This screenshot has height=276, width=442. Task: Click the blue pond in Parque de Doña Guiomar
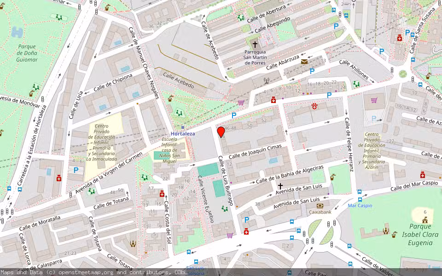17,32
